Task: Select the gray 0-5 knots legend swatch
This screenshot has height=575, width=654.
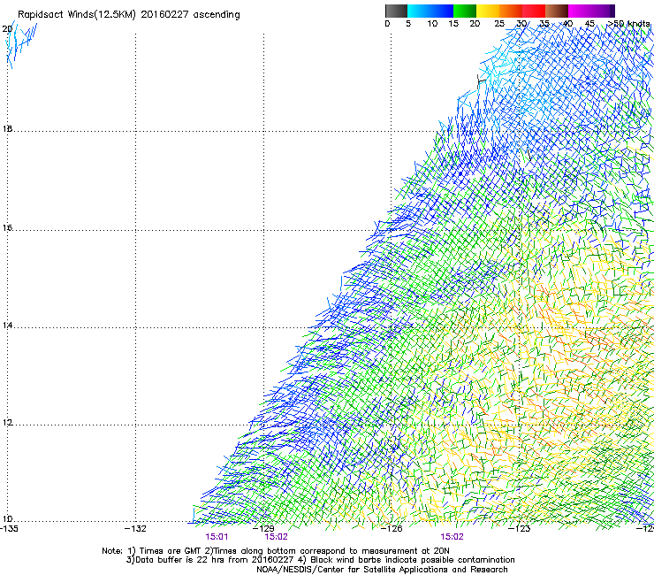Action: pos(396,11)
